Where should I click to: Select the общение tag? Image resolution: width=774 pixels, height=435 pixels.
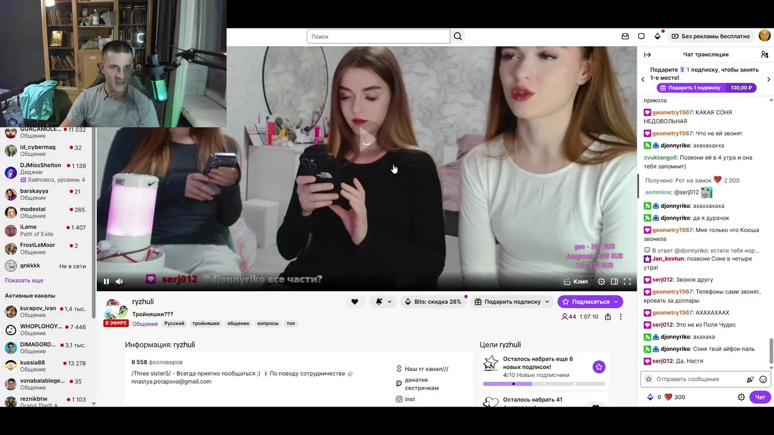(x=238, y=324)
